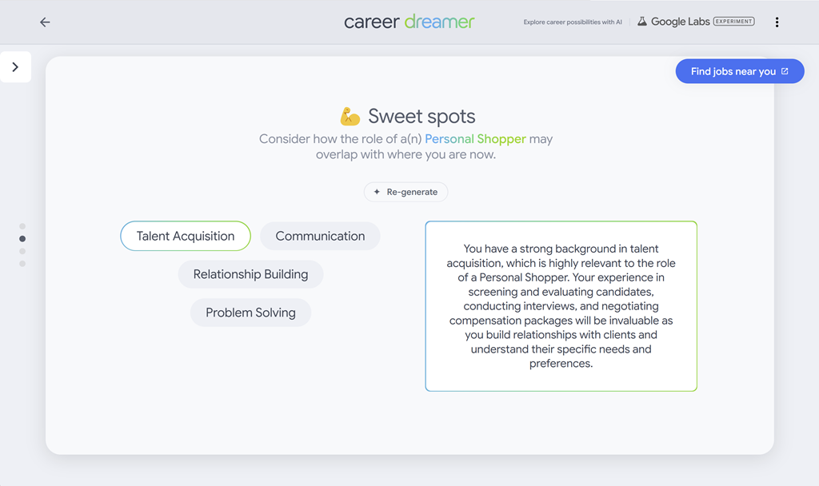Click the career dreamer logo
This screenshot has width=819, height=486.
pos(409,22)
